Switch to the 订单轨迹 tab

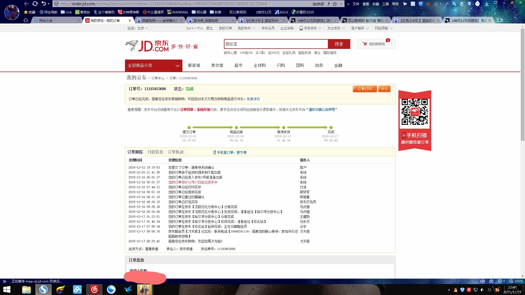coord(176,152)
